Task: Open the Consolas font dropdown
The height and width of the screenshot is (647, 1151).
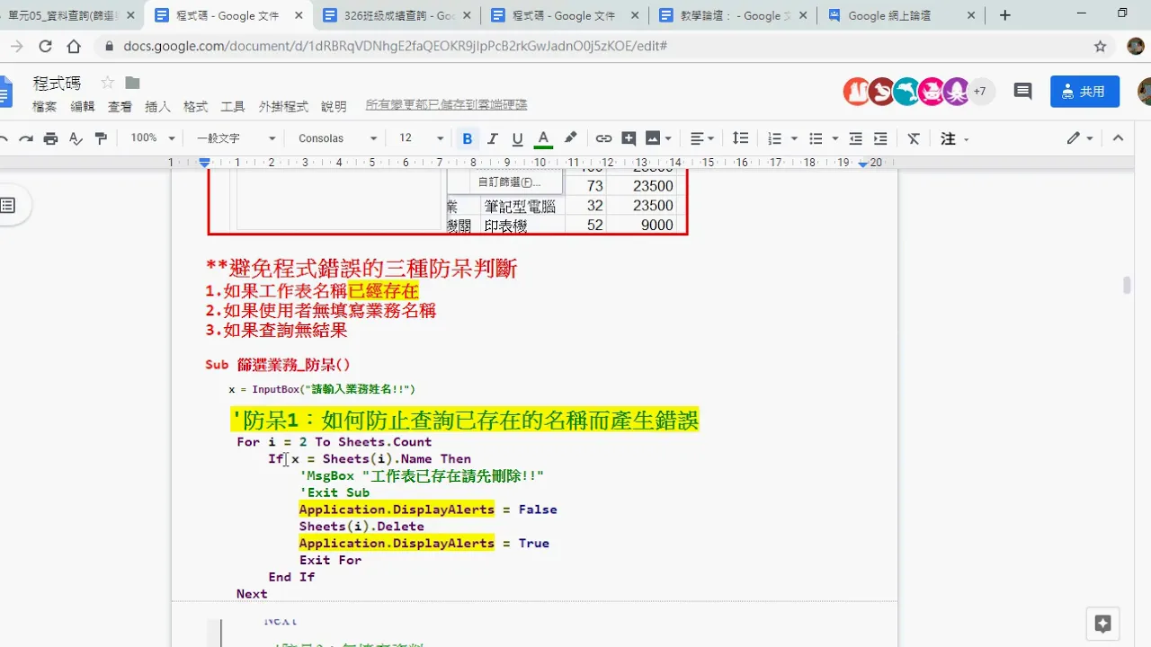Action: point(337,138)
